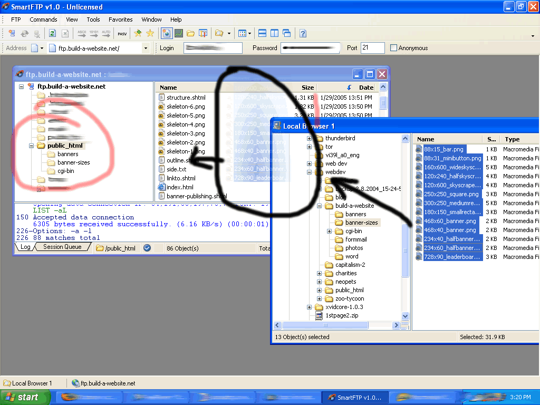
Task: Expand local cgi-bin folder
Action: [x=329, y=231]
